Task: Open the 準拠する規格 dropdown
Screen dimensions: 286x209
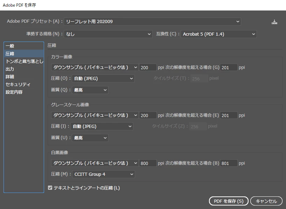Action: [108, 34]
